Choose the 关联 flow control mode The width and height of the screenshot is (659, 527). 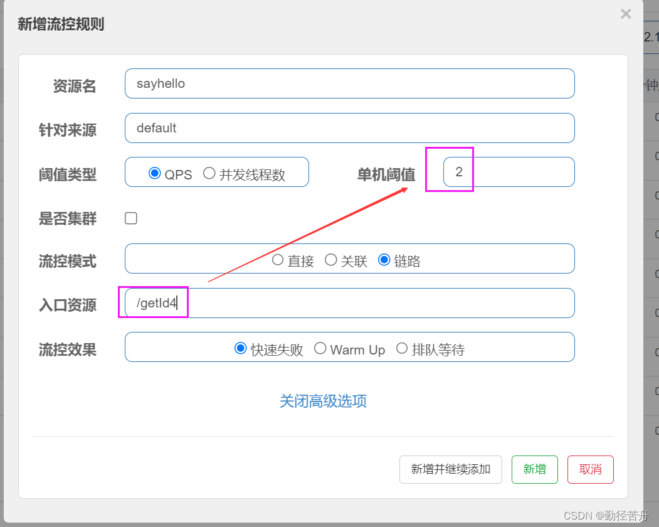[331, 260]
